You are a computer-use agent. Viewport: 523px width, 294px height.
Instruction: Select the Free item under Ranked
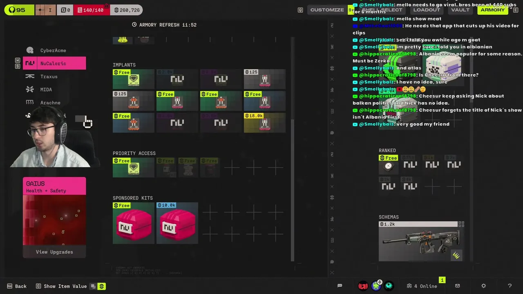(388, 164)
